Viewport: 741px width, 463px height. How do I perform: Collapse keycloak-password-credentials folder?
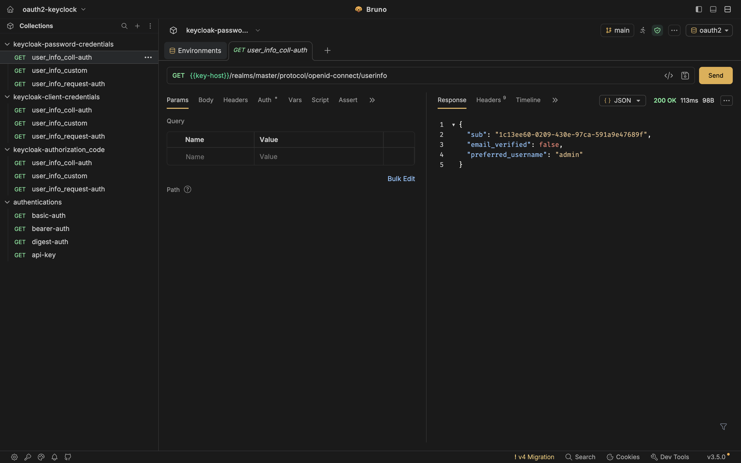[7, 44]
